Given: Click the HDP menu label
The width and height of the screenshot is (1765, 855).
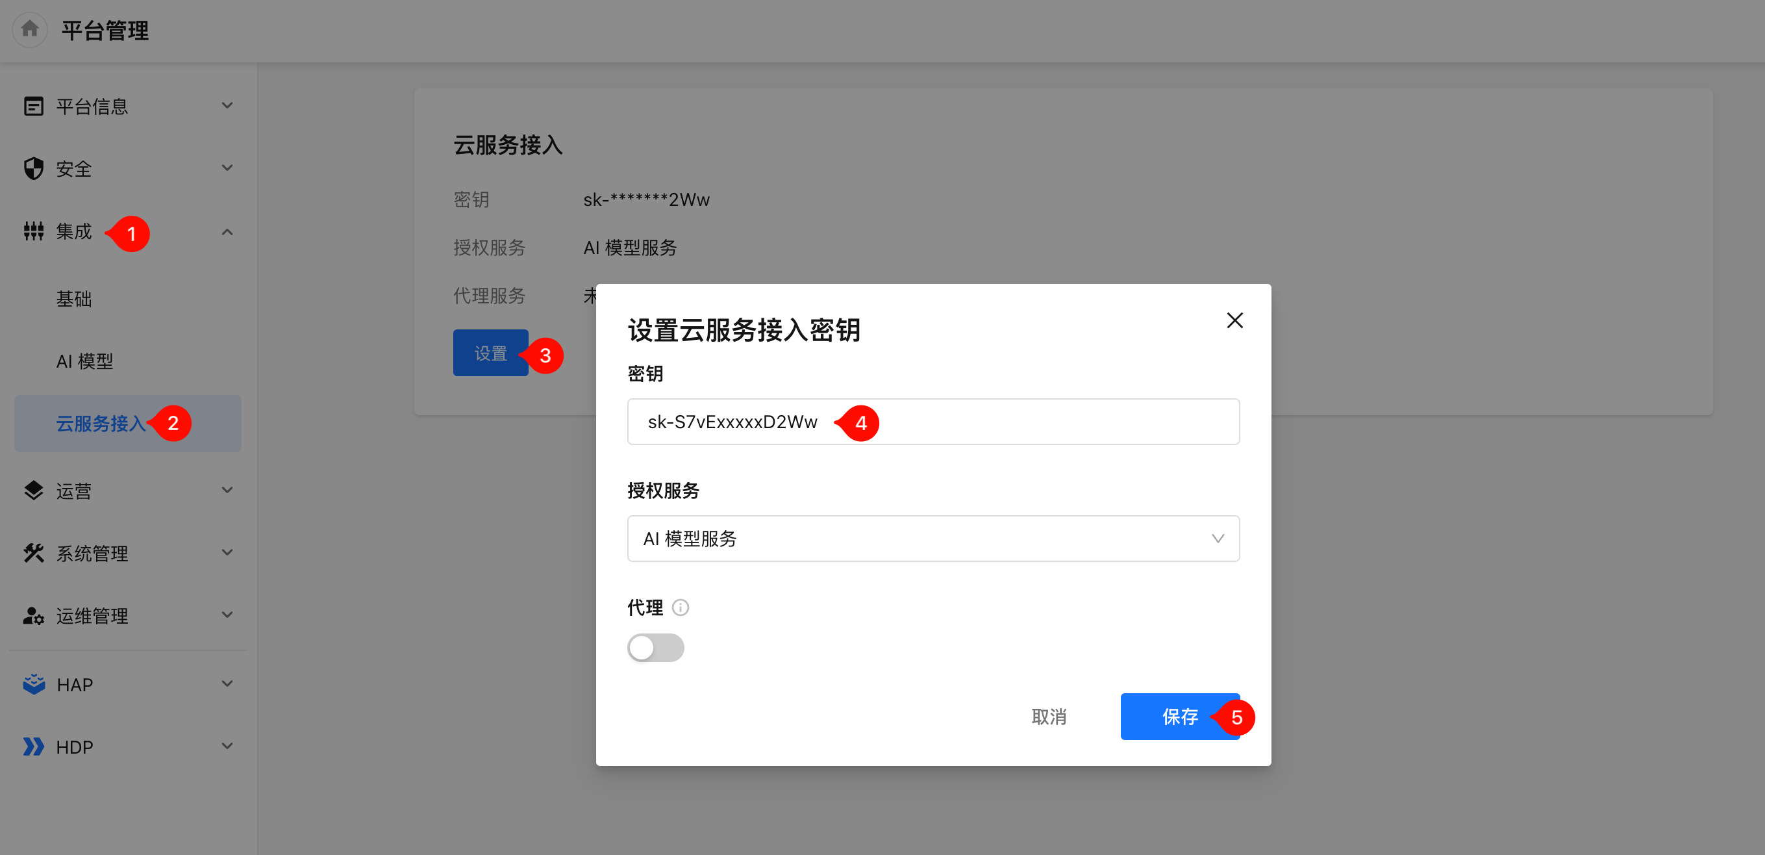Looking at the screenshot, I should 75,747.
